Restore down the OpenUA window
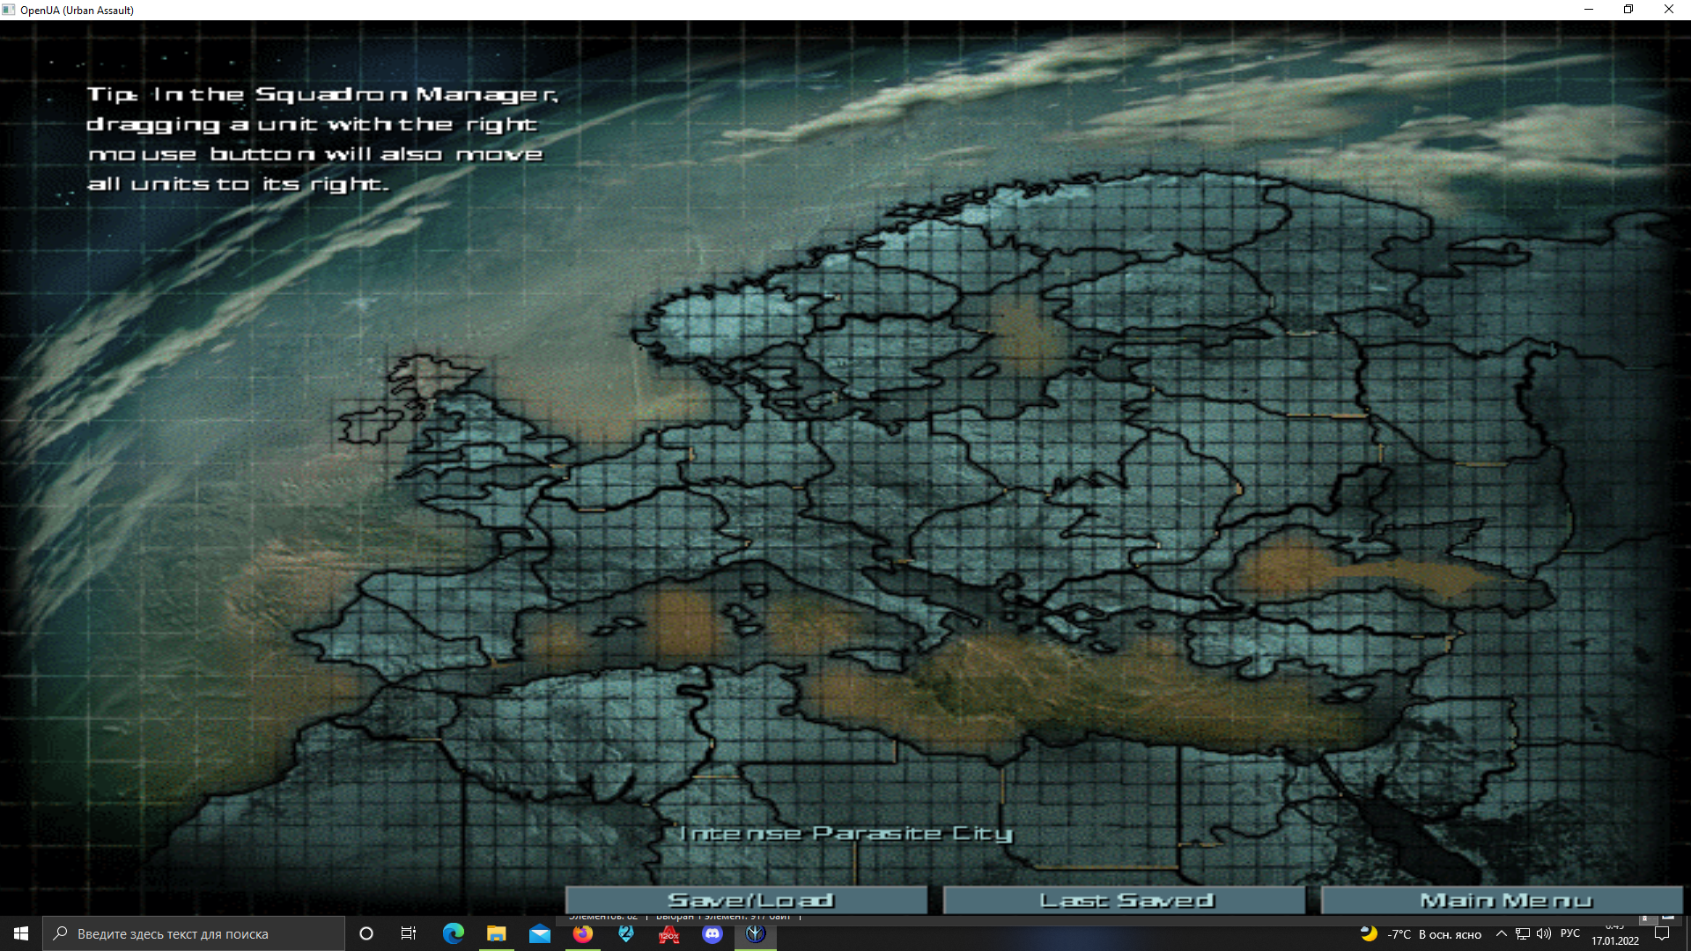 click(1628, 10)
